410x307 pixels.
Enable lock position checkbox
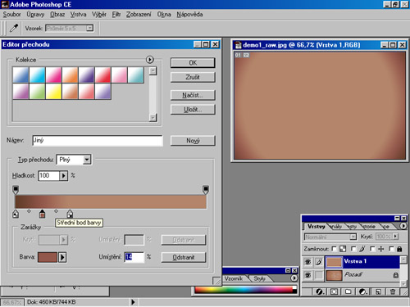(372, 249)
